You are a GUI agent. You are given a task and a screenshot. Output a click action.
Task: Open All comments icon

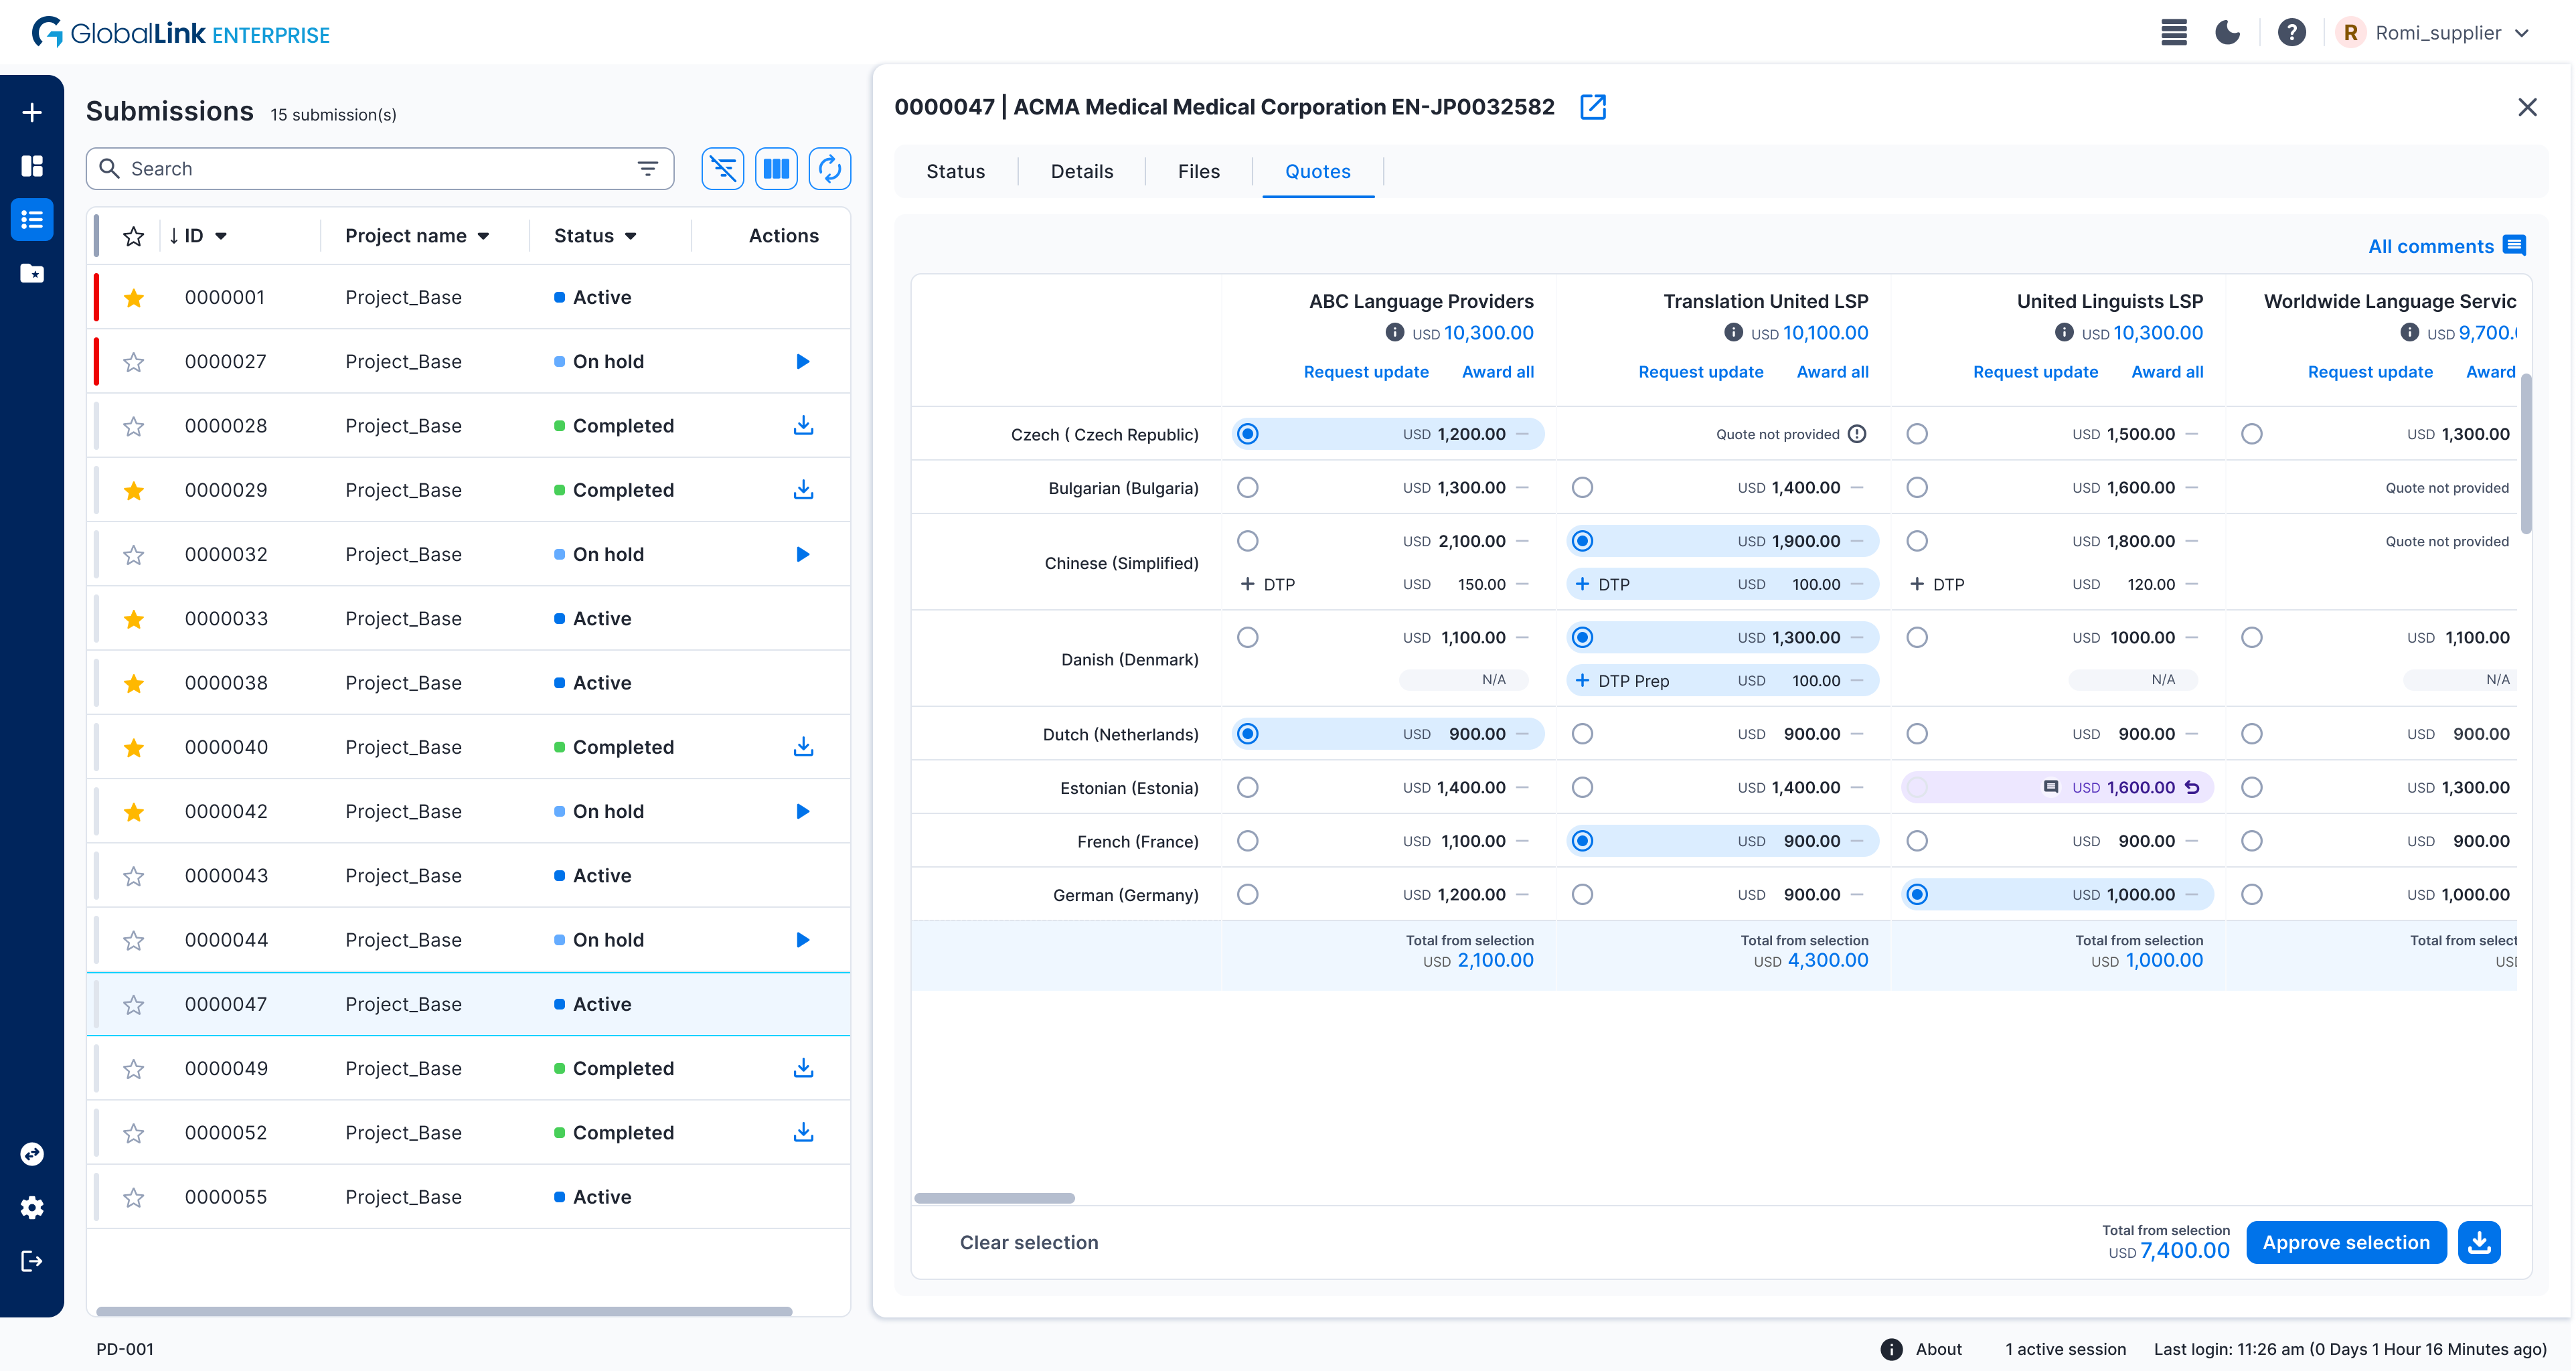[2514, 246]
